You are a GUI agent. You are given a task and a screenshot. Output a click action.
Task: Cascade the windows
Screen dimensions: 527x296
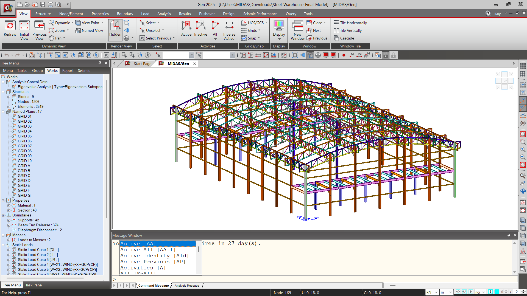(x=344, y=38)
